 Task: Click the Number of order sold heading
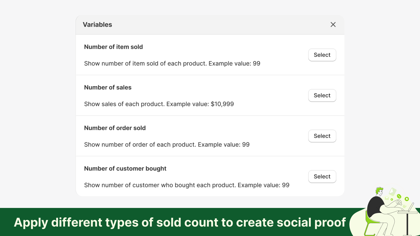[x=115, y=128]
